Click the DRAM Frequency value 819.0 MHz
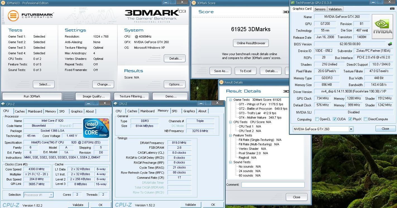This screenshot has width=397, height=208. [x=179, y=143]
